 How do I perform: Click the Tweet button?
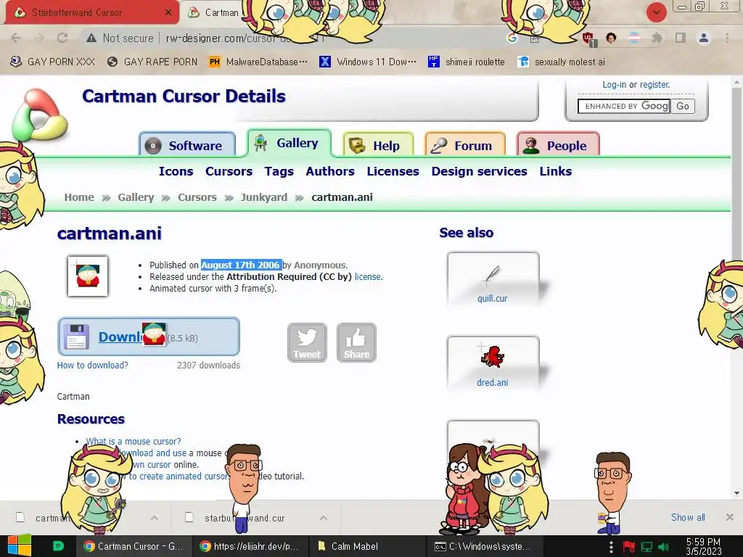click(x=307, y=342)
